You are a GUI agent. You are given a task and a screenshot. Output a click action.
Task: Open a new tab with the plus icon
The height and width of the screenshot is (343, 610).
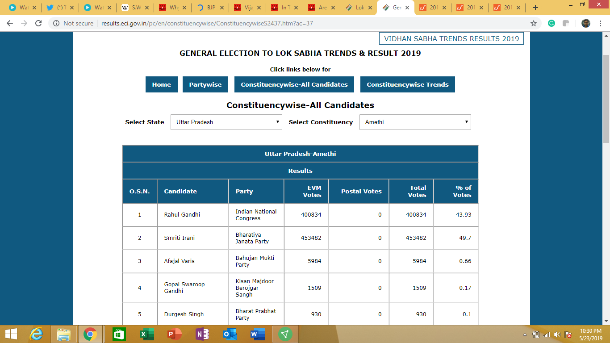pos(535,8)
